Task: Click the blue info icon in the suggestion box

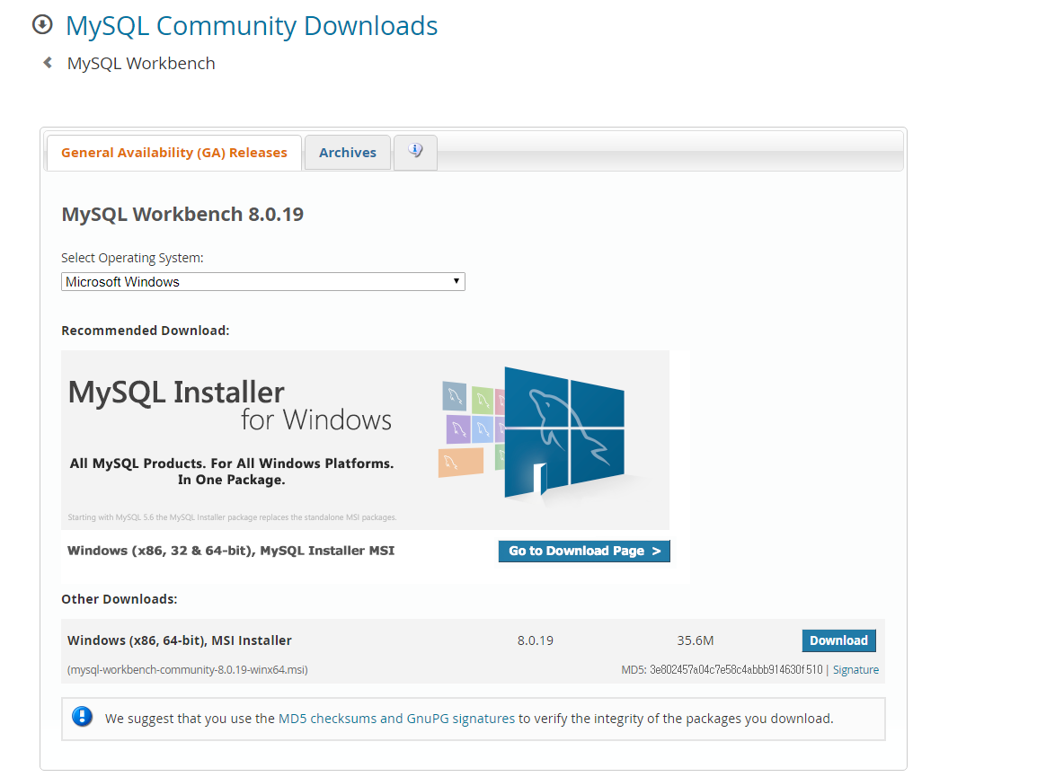Action: point(82,717)
